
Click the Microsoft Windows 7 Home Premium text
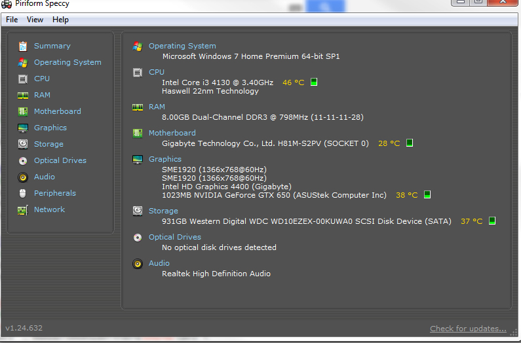click(x=251, y=56)
